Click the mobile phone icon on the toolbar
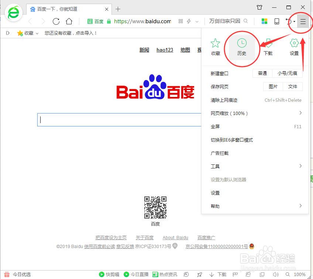This screenshot has height=279, width=313. tap(276, 21)
